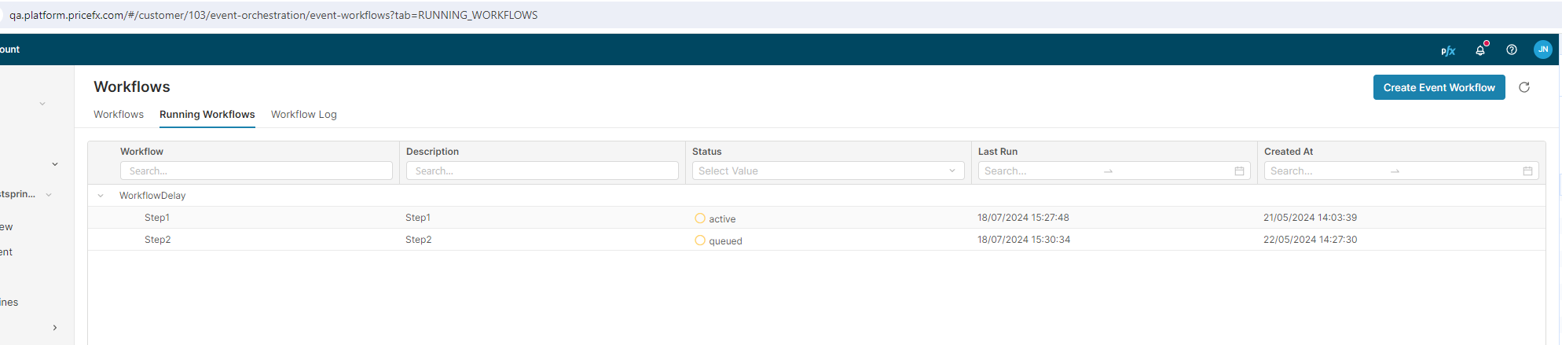Refresh the workflows list
Screen dimensions: 1562x345
1524,87
